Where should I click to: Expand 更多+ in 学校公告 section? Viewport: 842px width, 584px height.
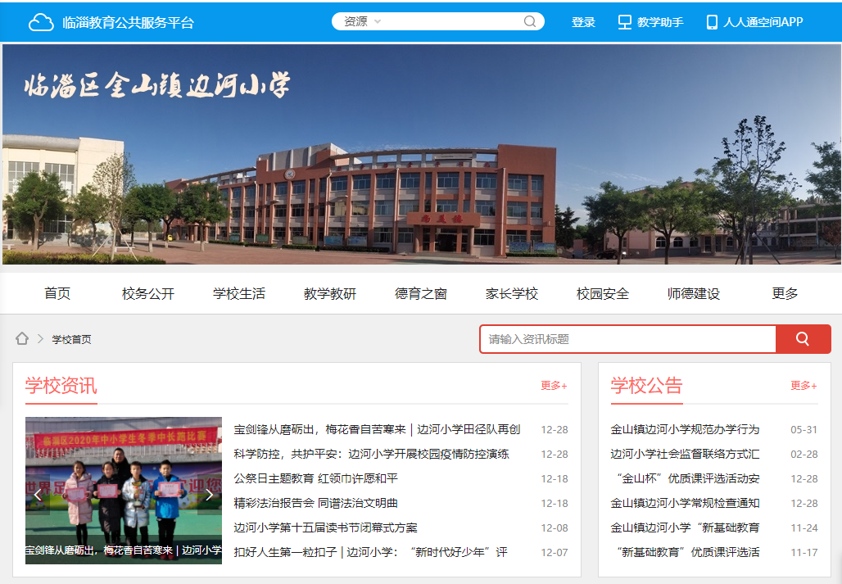(804, 386)
